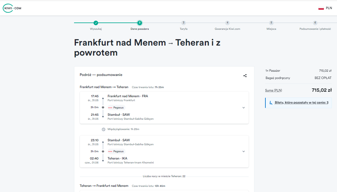The image size is (337, 192).
Task: Click the wheelchair icon in tickets notice
Action: coord(271,103)
